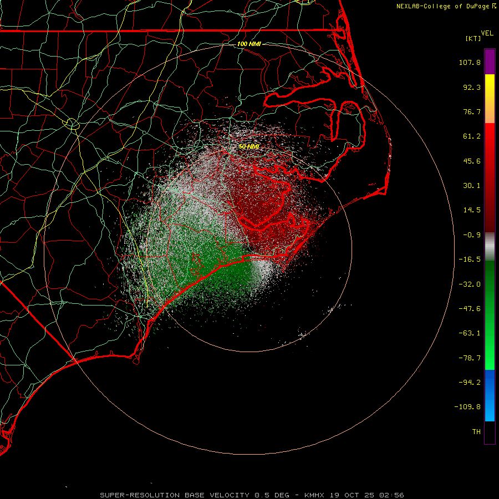499x499 pixels.
Task: Click the 92.3 velocity scale value
Action: 472,87
